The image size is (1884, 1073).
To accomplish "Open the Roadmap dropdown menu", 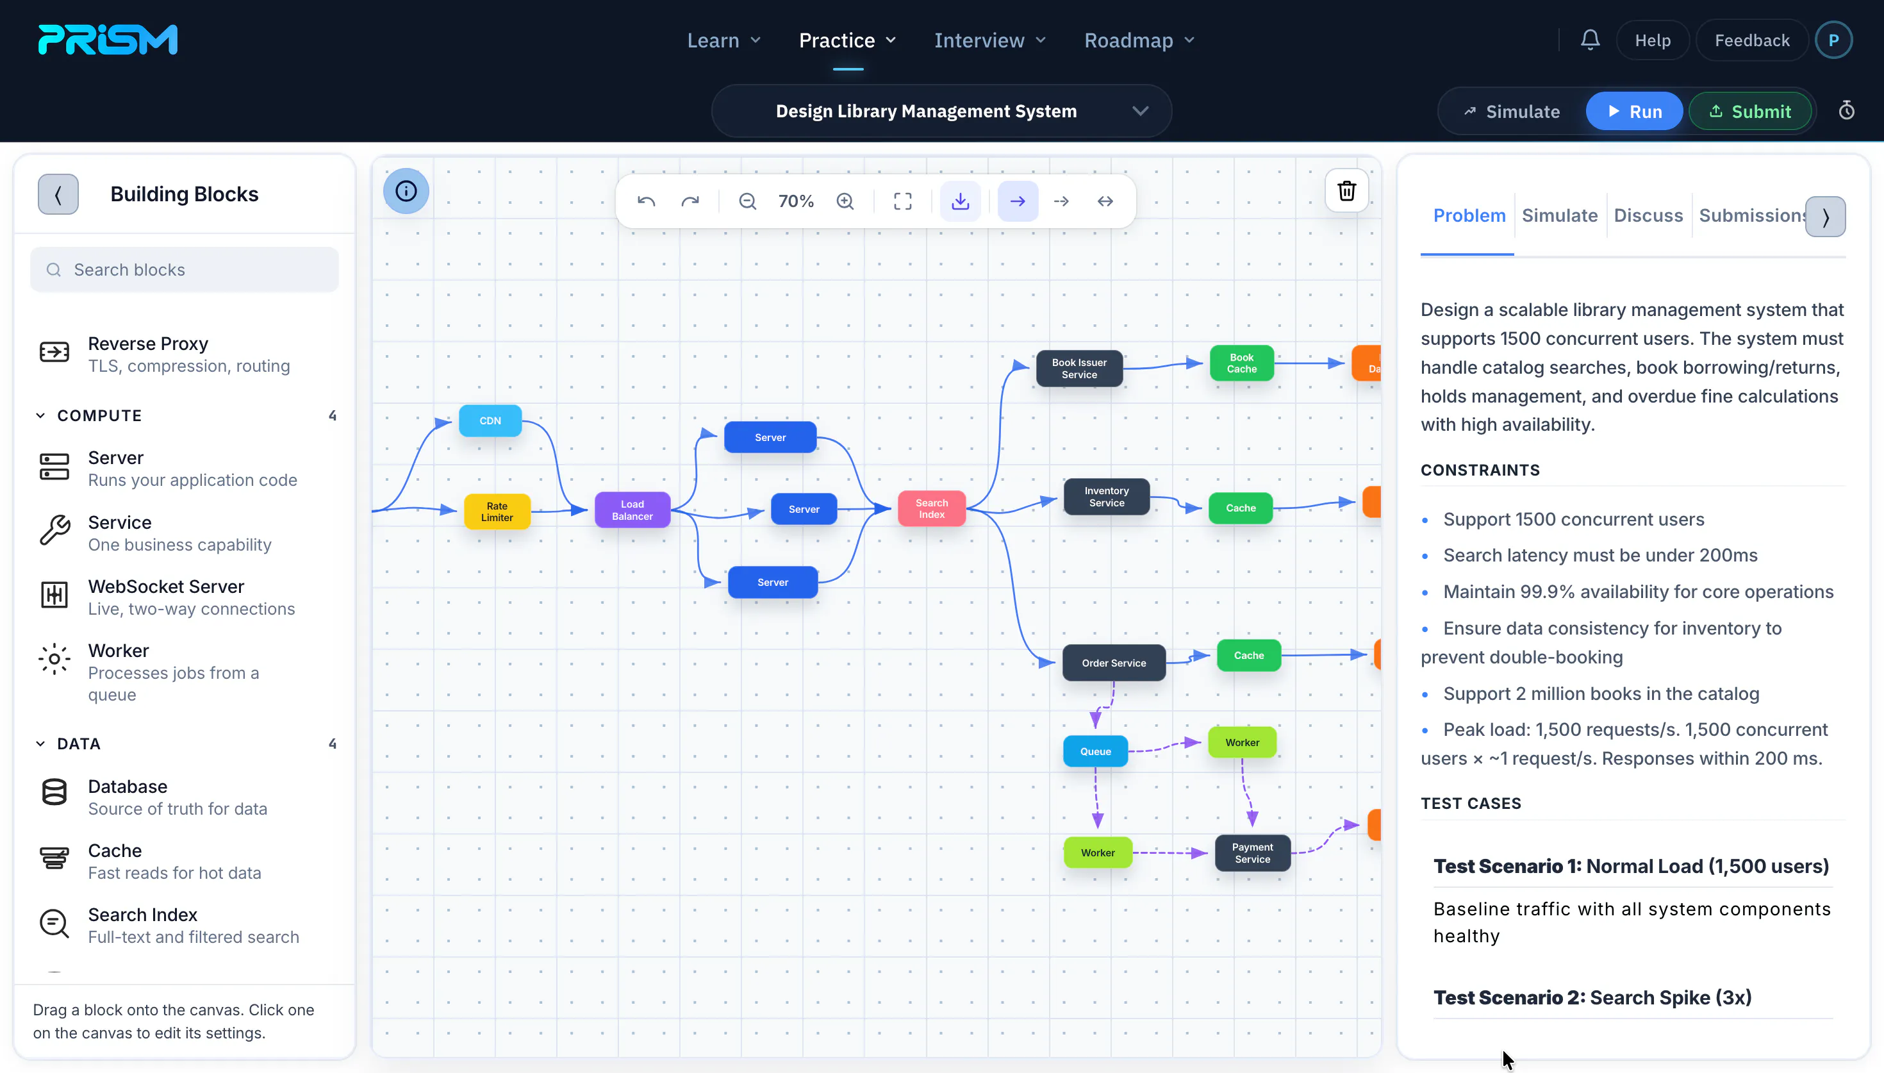I will 1139,40.
